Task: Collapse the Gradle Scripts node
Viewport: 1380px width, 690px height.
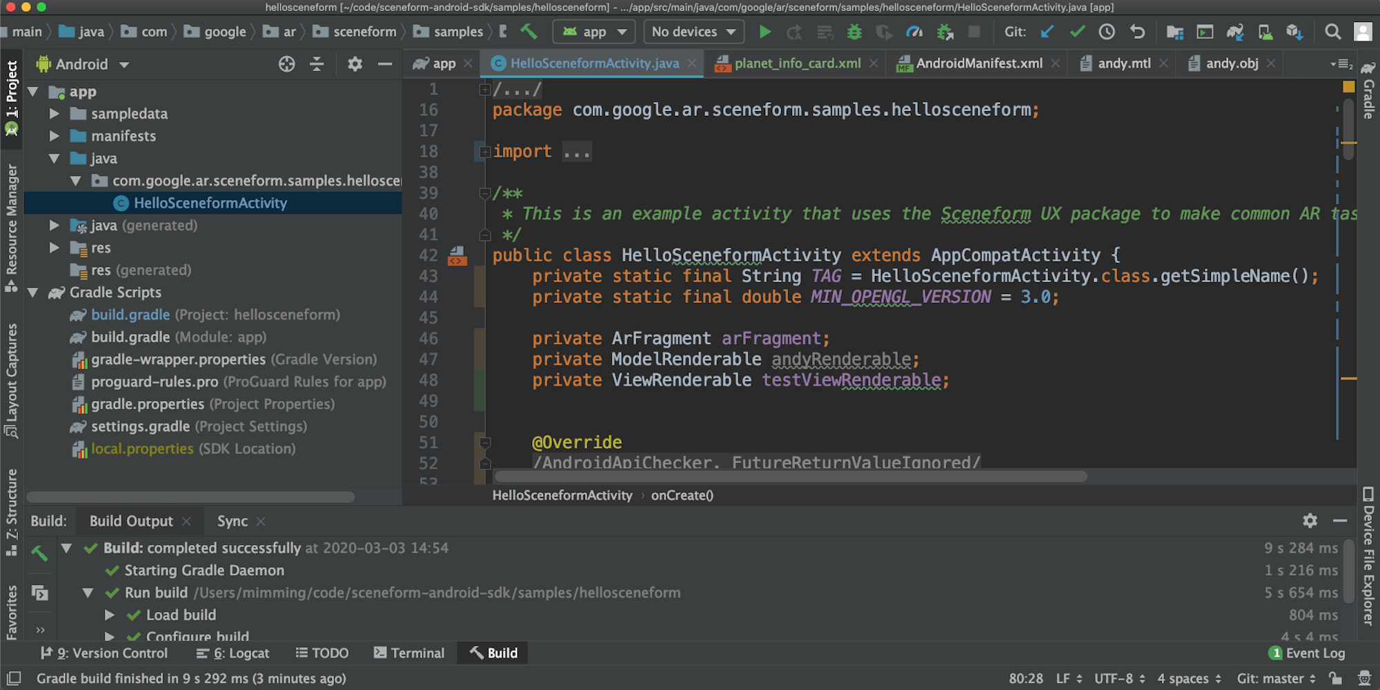Action: click(x=32, y=293)
